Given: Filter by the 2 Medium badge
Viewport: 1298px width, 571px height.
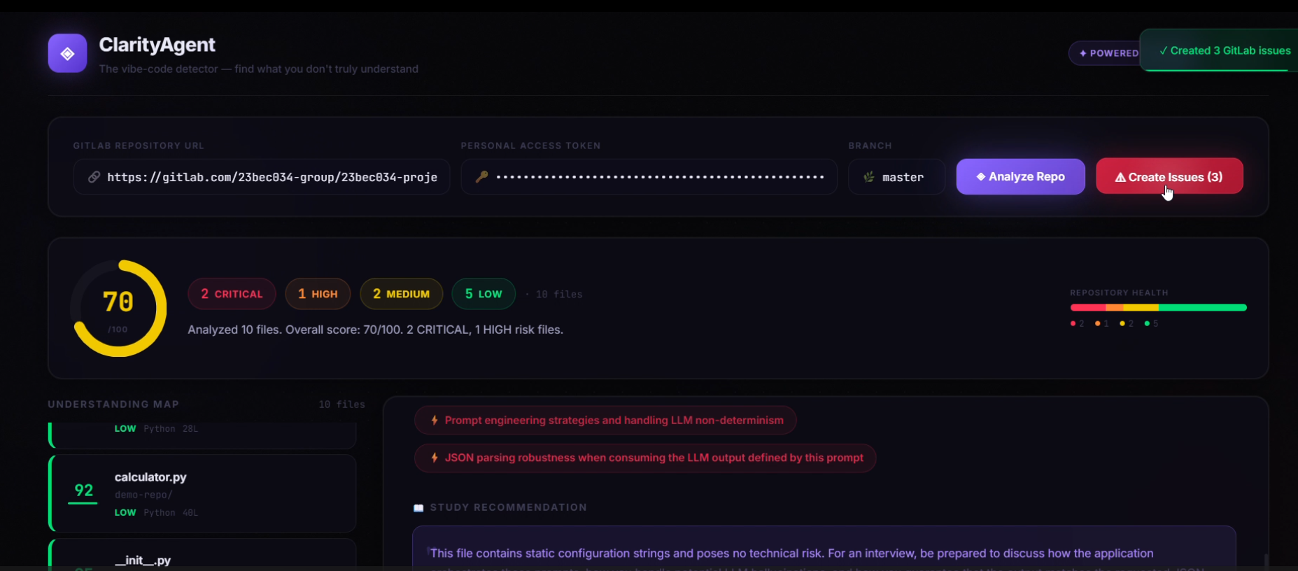Looking at the screenshot, I should (x=401, y=294).
